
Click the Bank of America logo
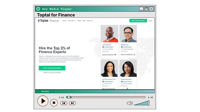[109, 55]
